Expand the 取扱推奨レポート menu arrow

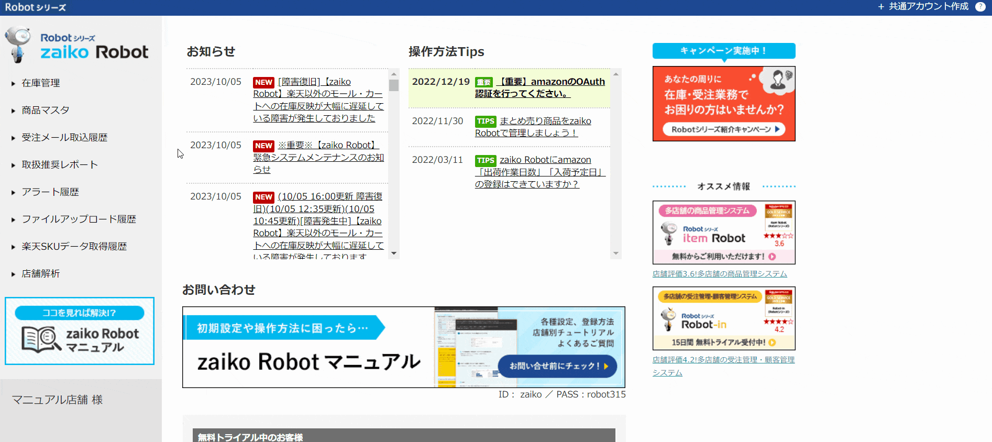(13, 165)
